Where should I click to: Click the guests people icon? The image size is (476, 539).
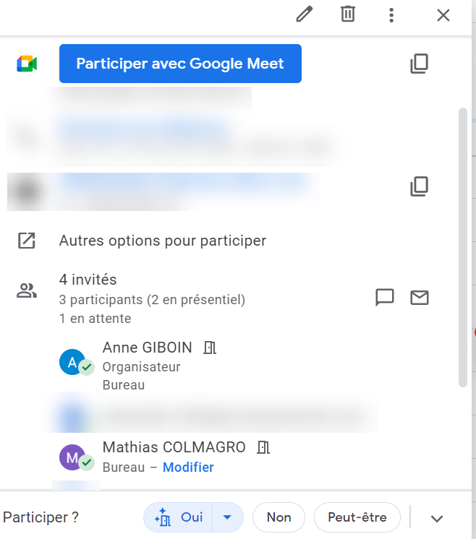(27, 291)
